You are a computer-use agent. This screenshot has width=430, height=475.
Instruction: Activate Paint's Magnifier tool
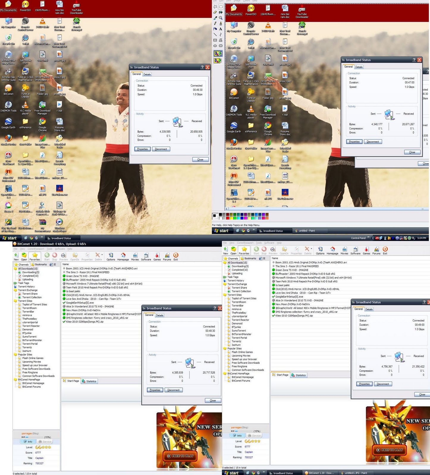[x=221, y=18]
